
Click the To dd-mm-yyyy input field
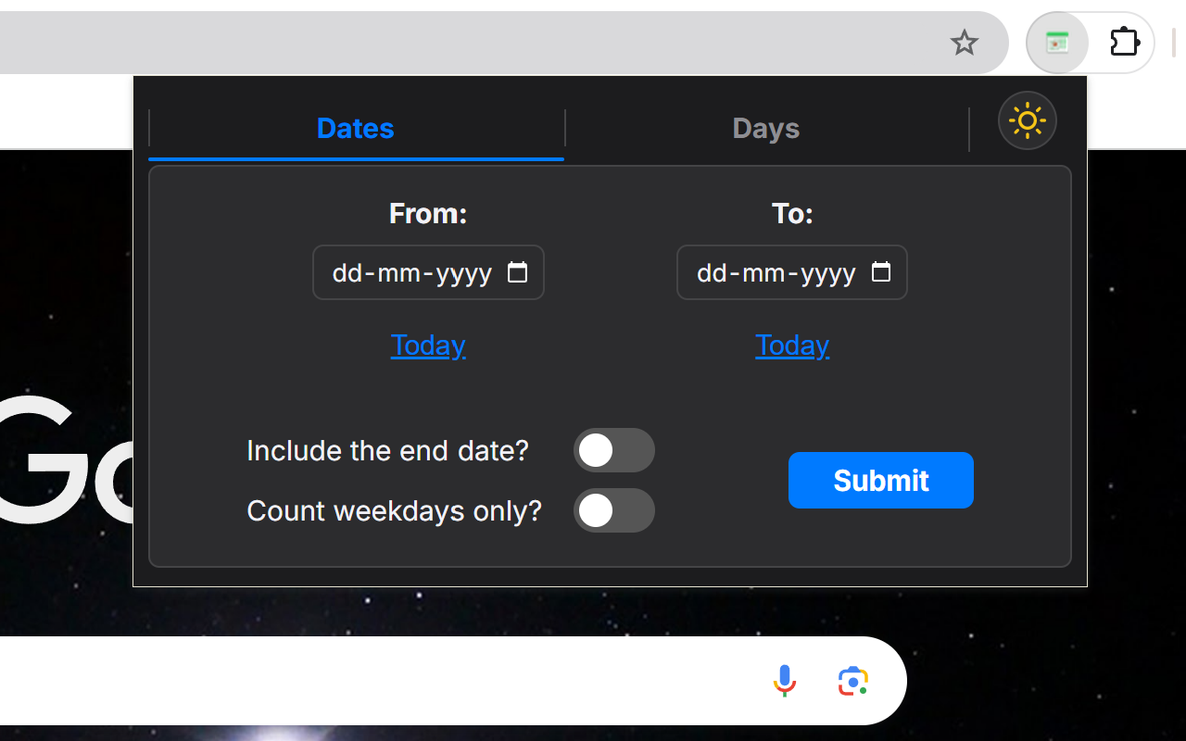coord(776,271)
